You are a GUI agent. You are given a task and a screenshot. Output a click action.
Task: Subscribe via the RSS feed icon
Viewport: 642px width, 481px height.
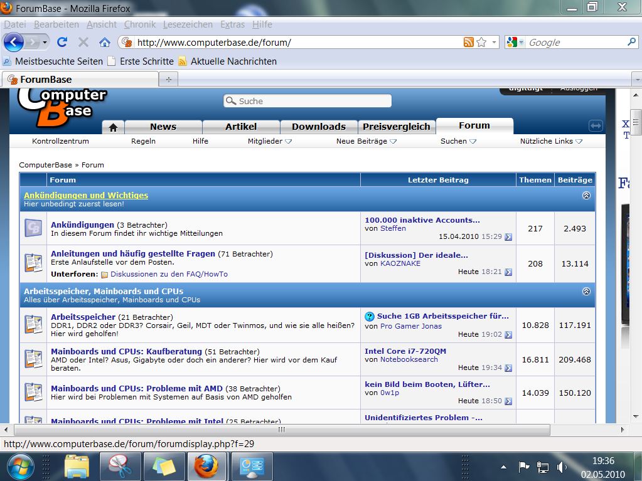tap(468, 42)
